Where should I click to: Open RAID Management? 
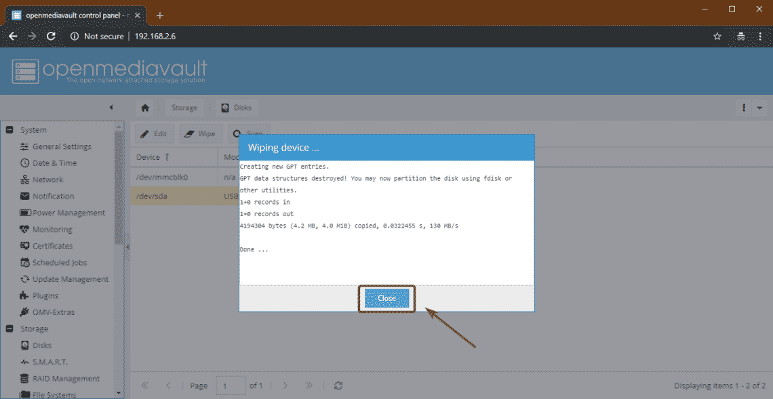tap(66, 378)
